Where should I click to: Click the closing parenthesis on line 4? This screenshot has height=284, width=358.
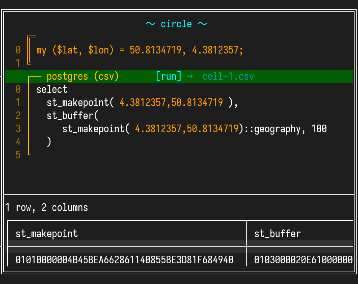[49, 142]
